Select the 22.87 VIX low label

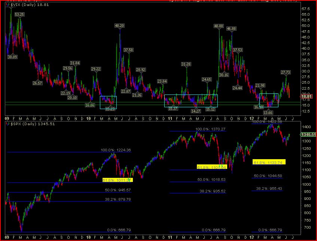[126, 91]
